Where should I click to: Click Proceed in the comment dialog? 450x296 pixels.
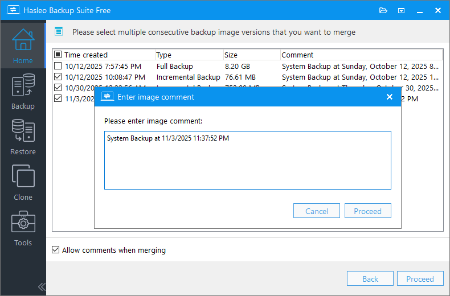tap(367, 211)
